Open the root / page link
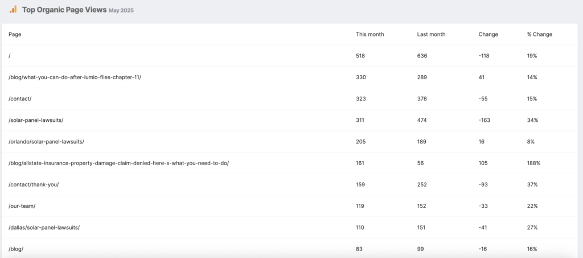The width and height of the screenshot is (583, 258). (9, 56)
